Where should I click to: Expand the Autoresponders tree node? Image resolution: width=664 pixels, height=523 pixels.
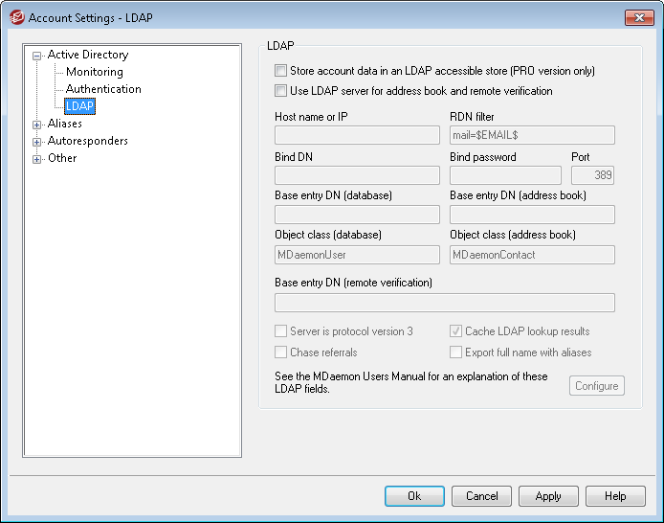coord(37,142)
